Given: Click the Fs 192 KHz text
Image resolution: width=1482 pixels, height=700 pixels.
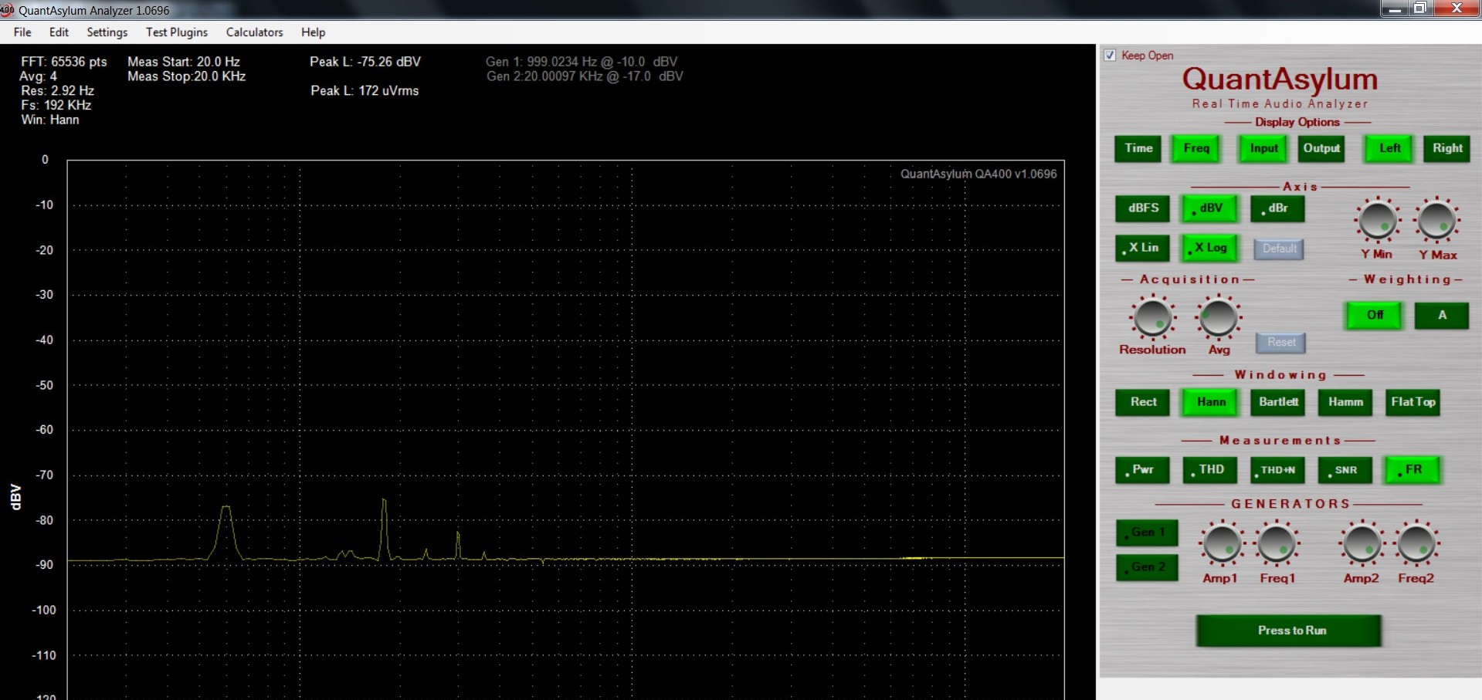Looking at the screenshot, I should pos(56,105).
